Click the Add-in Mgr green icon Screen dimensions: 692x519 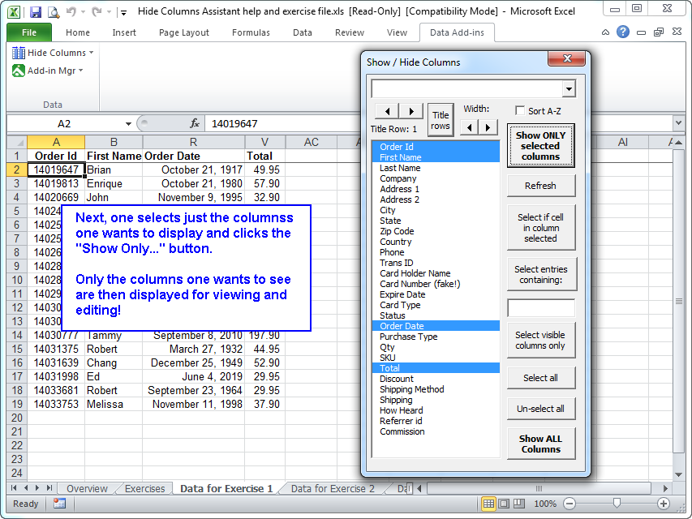[18, 71]
